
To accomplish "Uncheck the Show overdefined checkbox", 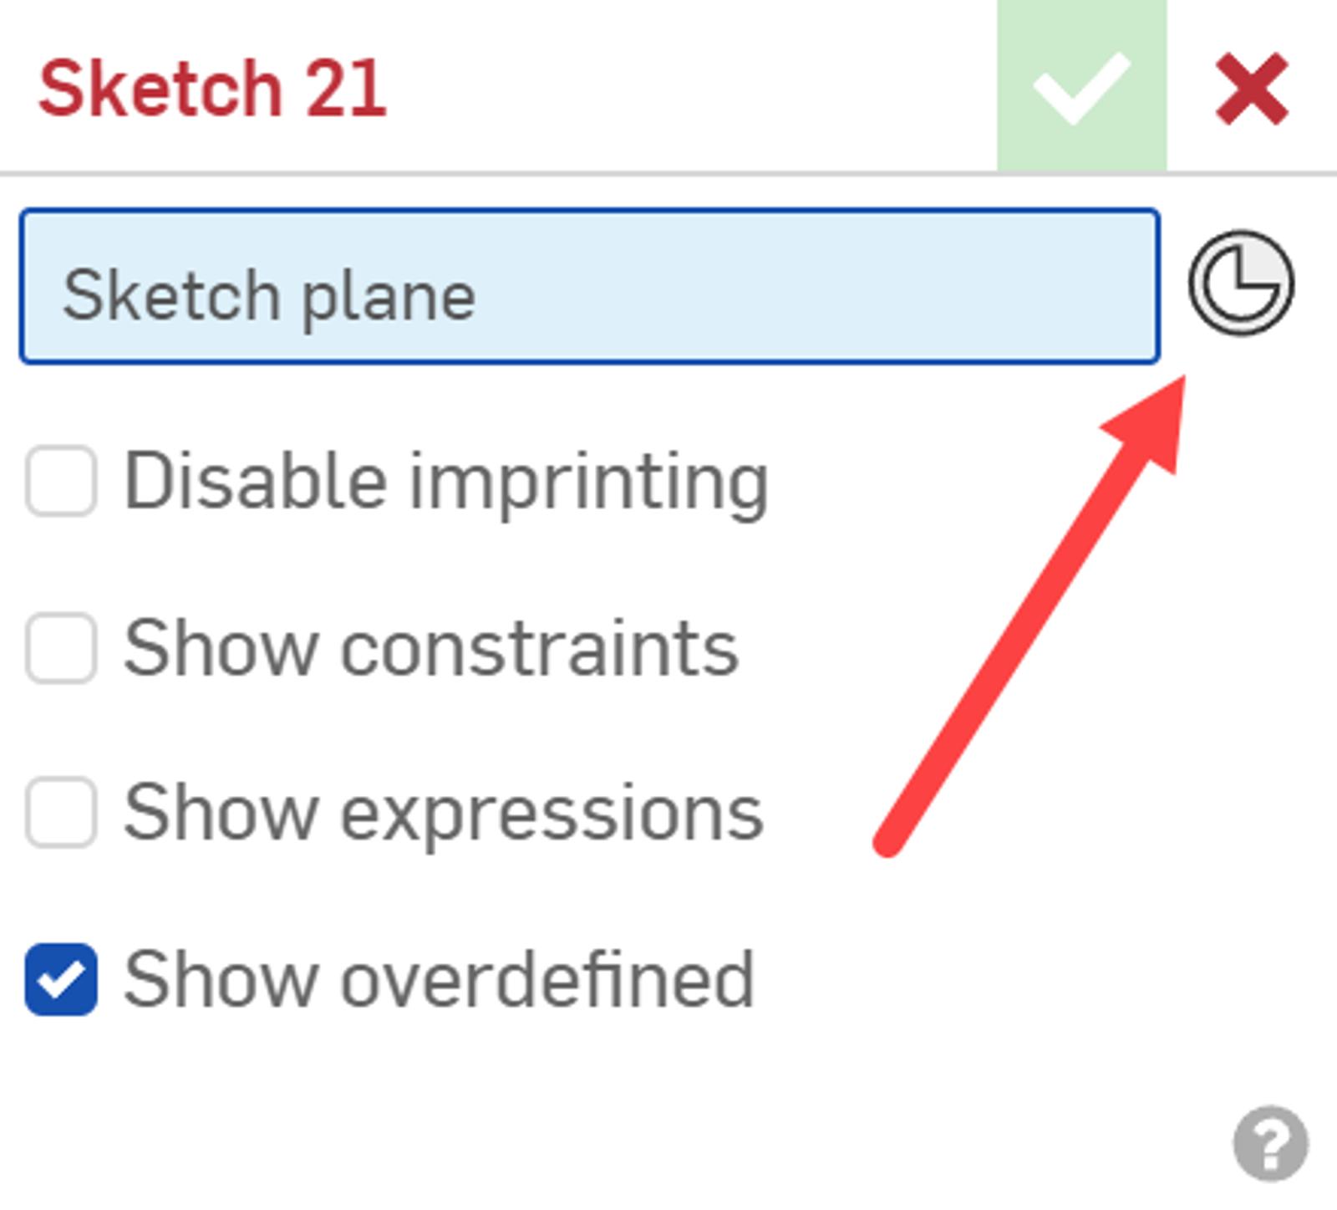I will tap(61, 979).
